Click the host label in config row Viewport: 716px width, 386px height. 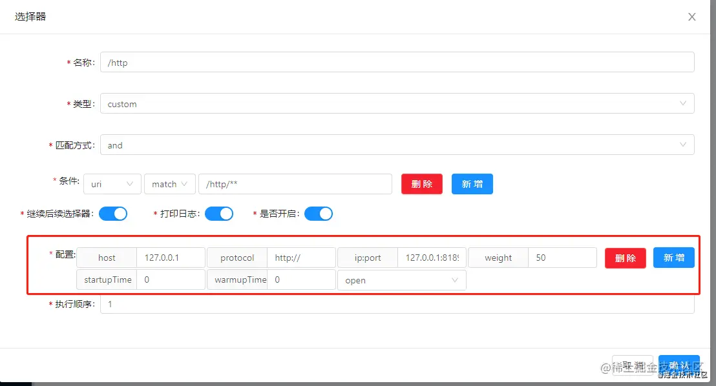pyautogui.click(x=107, y=258)
